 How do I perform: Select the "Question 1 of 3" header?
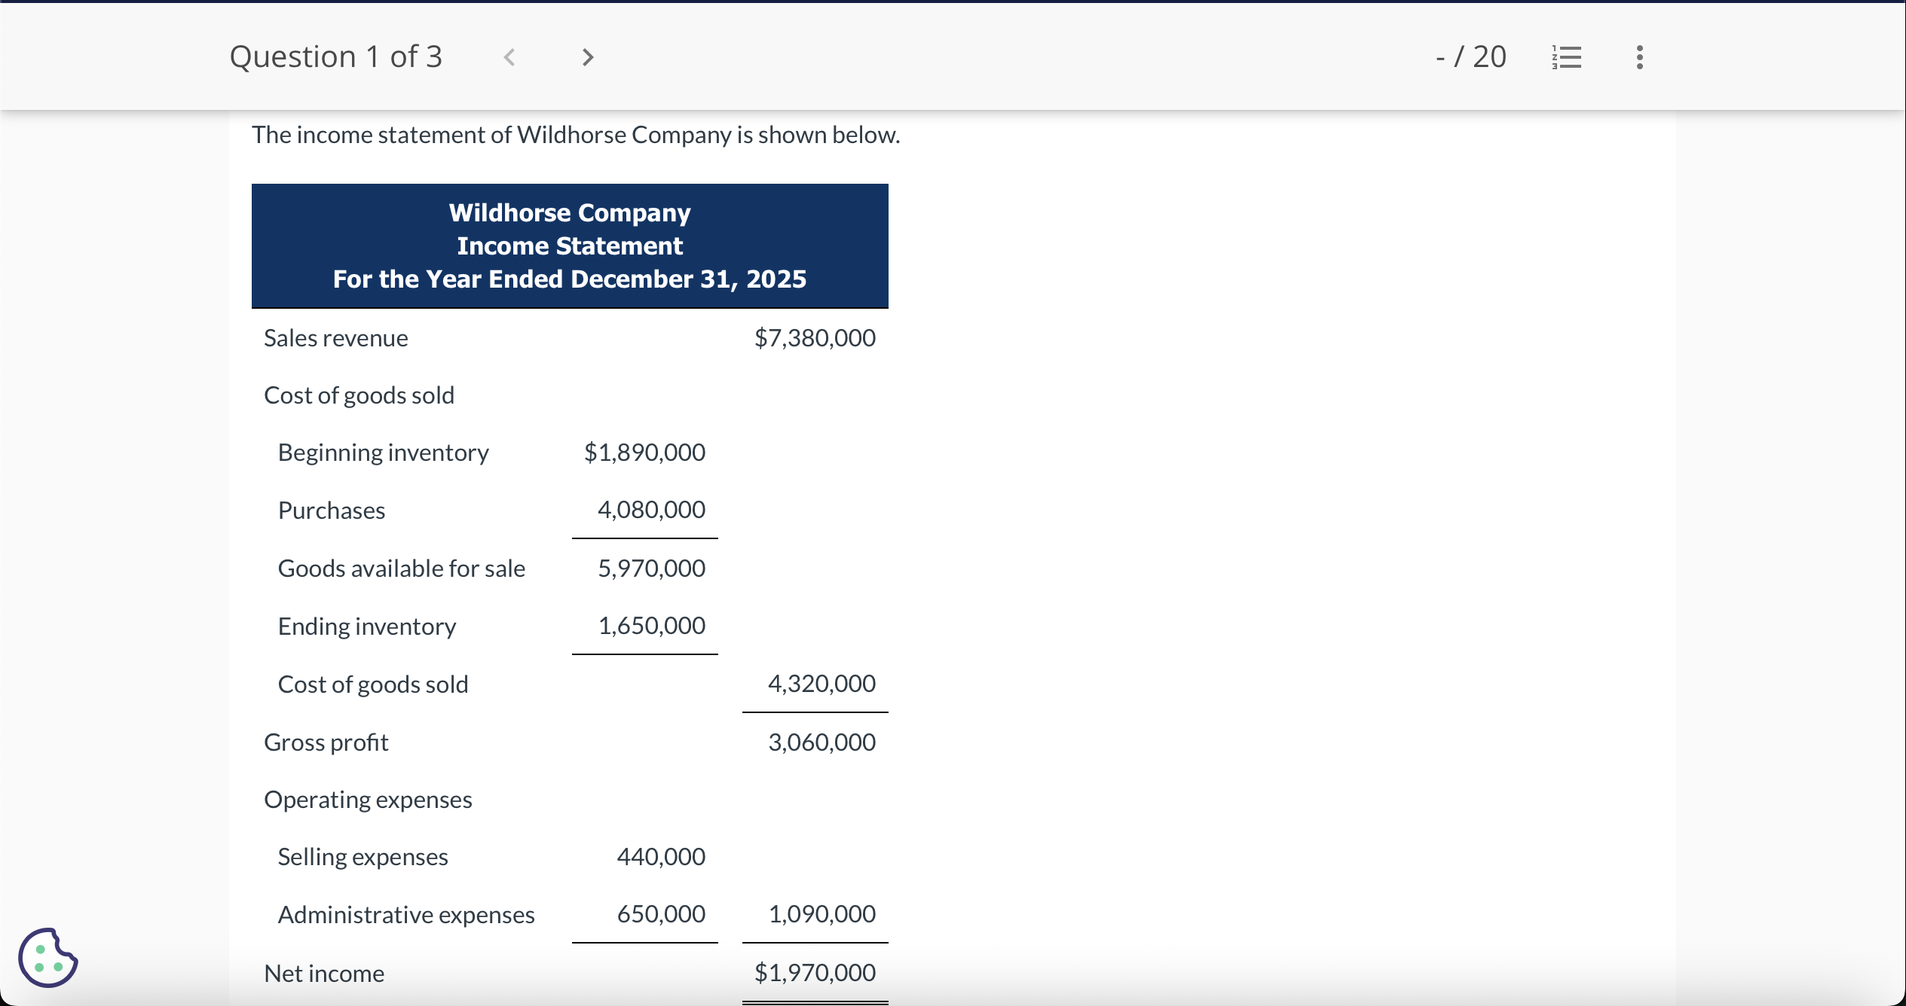[x=336, y=56]
